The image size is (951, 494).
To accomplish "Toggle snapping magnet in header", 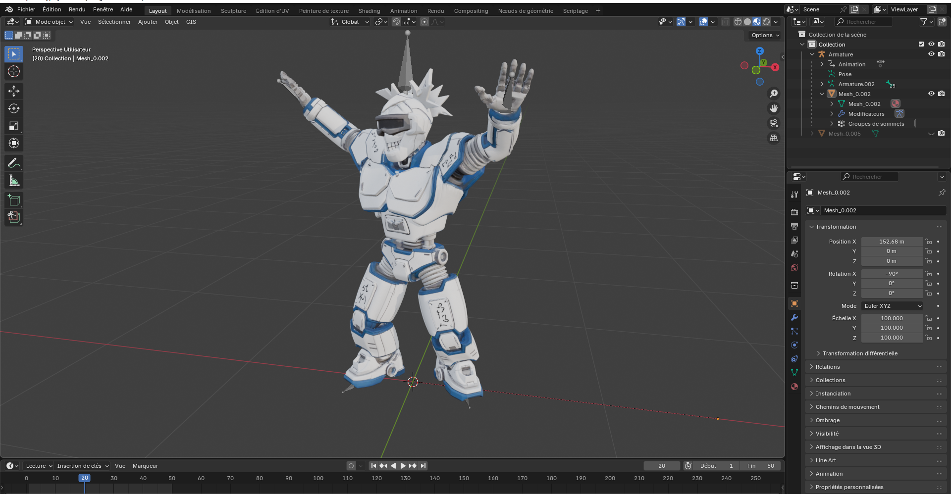I will coord(396,22).
